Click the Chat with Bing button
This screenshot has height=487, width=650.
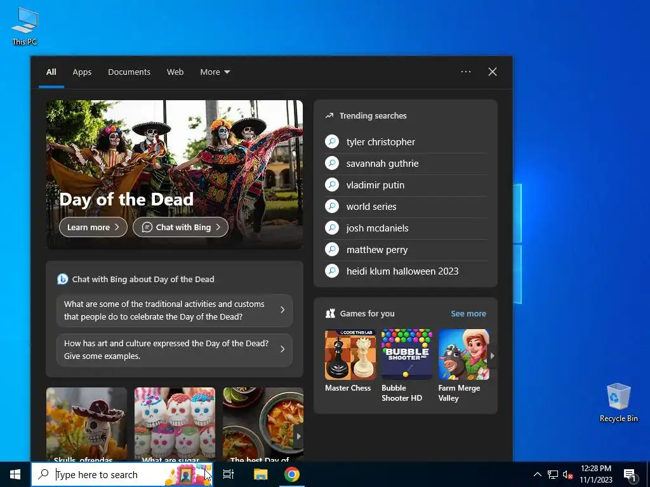(180, 228)
